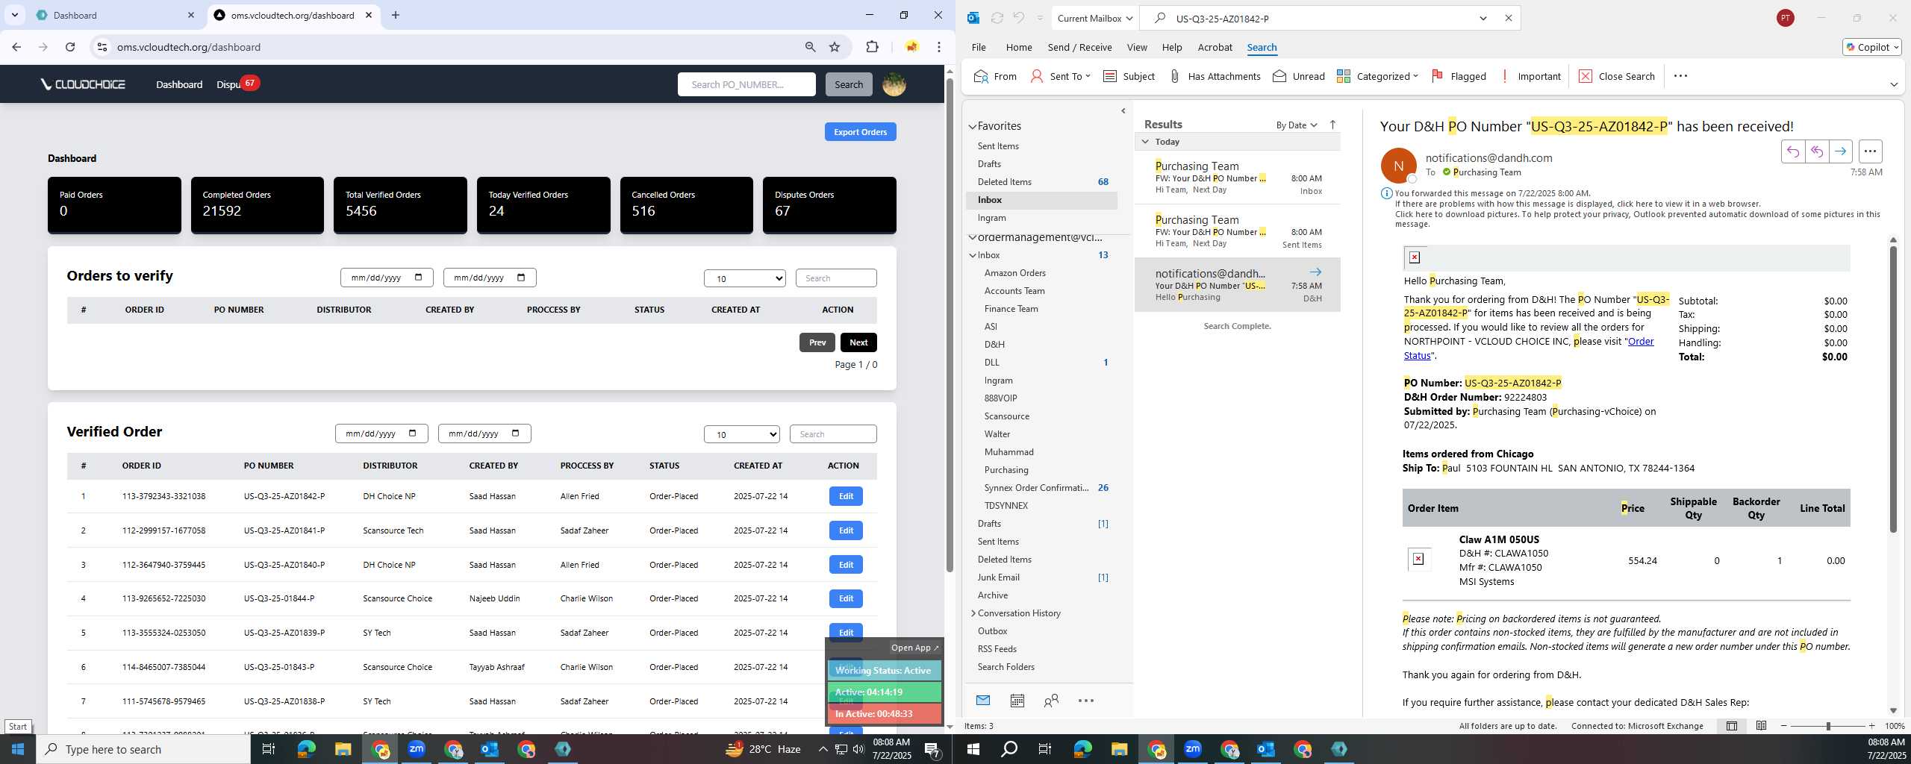
Task: Toggle Subject search filter
Action: coord(1129,76)
